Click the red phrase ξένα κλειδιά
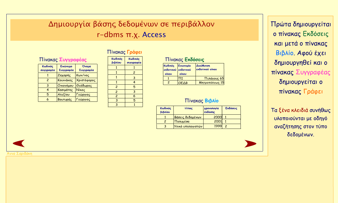Screen dimensions: 338x203 (293, 110)
